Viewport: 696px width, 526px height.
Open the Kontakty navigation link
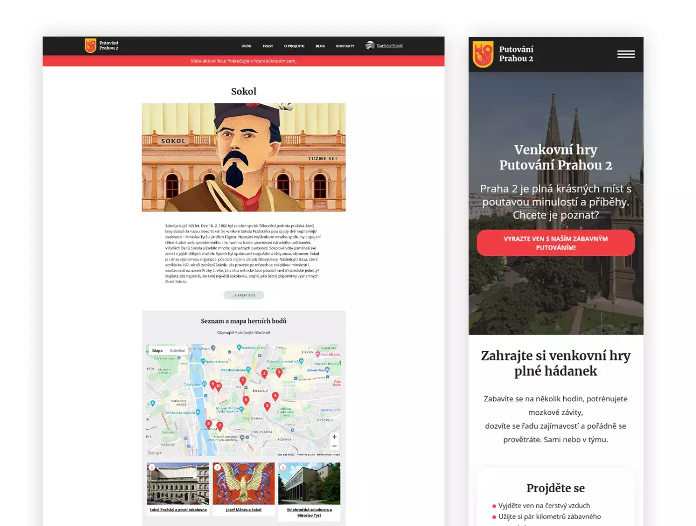[345, 46]
